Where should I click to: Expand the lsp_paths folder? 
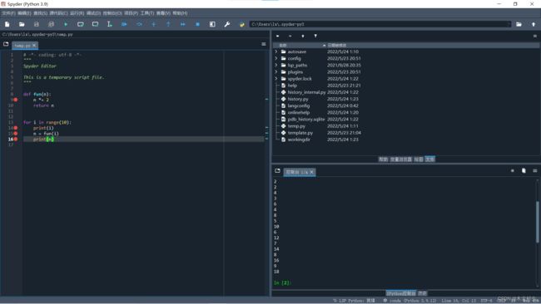(x=276, y=65)
